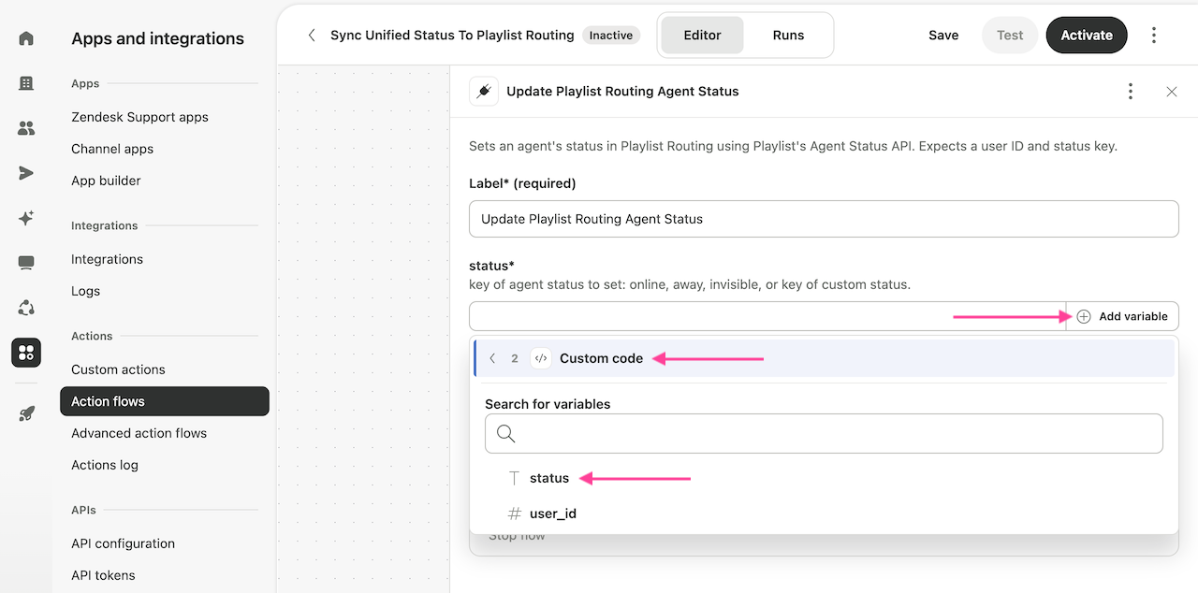Close the Update Playlist Routing step panel

(1172, 92)
